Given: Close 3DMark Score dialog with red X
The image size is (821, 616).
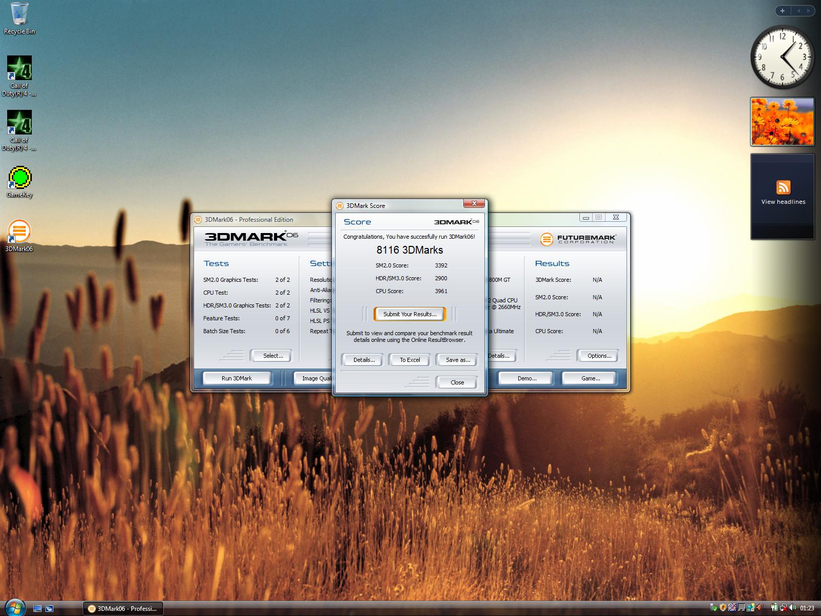Looking at the screenshot, I should coord(474,204).
